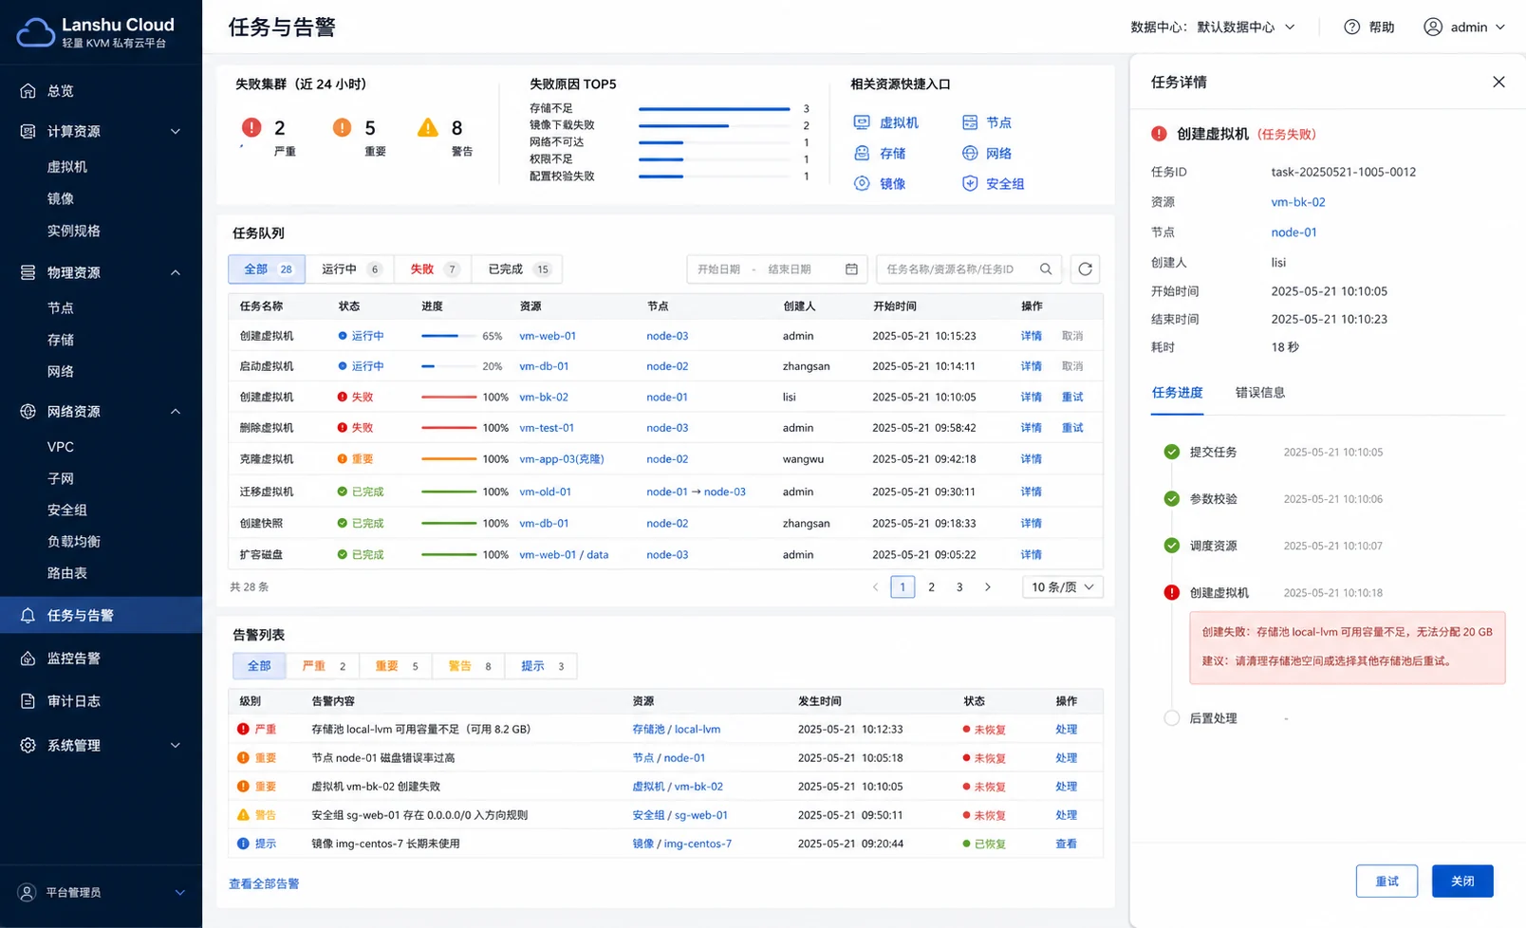Open 存储池 / local-lvm resource link
Viewport: 1526px width, 928px height.
[x=677, y=730]
